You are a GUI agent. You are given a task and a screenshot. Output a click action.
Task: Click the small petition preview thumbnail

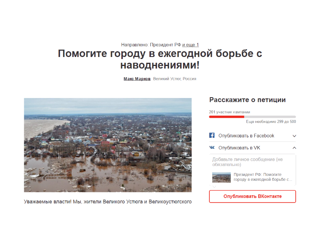tap(221, 177)
